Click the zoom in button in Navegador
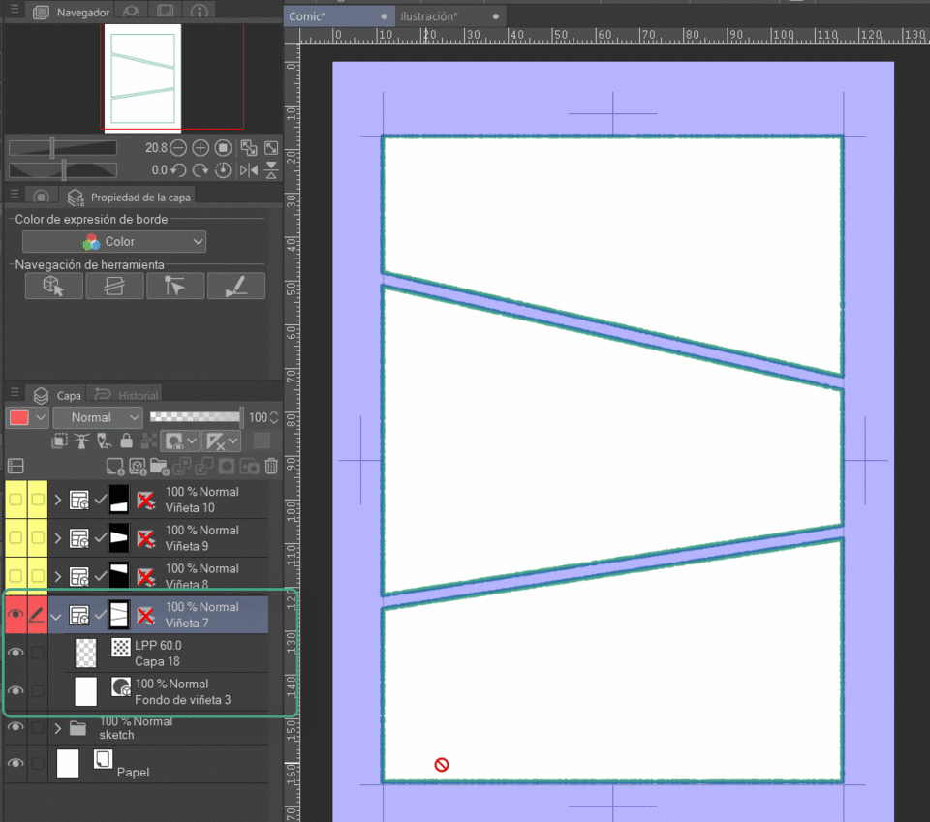This screenshot has height=822, width=930. (x=201, y=148)
